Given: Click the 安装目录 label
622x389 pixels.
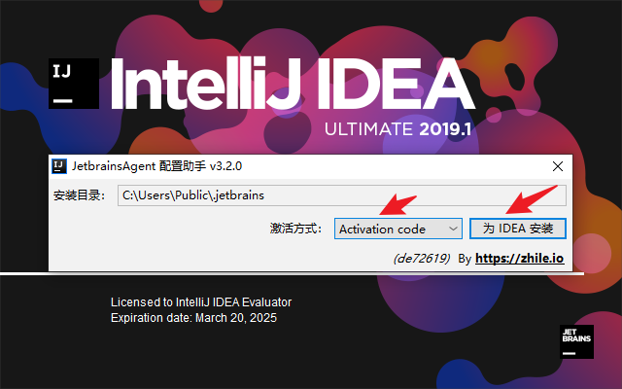Looking at the screenshot, I should click(79, 195).
